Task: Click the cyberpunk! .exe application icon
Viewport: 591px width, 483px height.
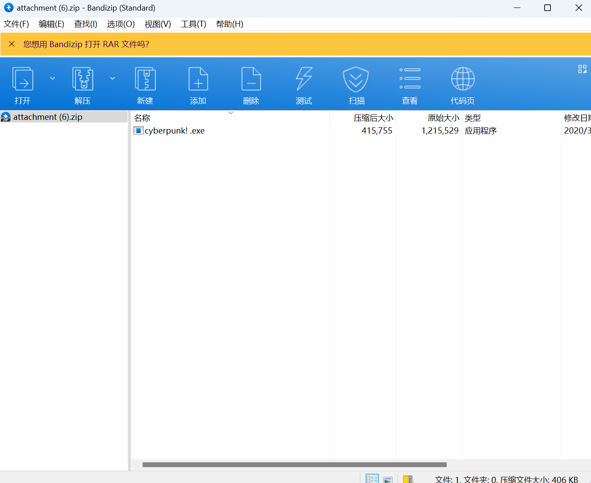Action: [138, 130]
